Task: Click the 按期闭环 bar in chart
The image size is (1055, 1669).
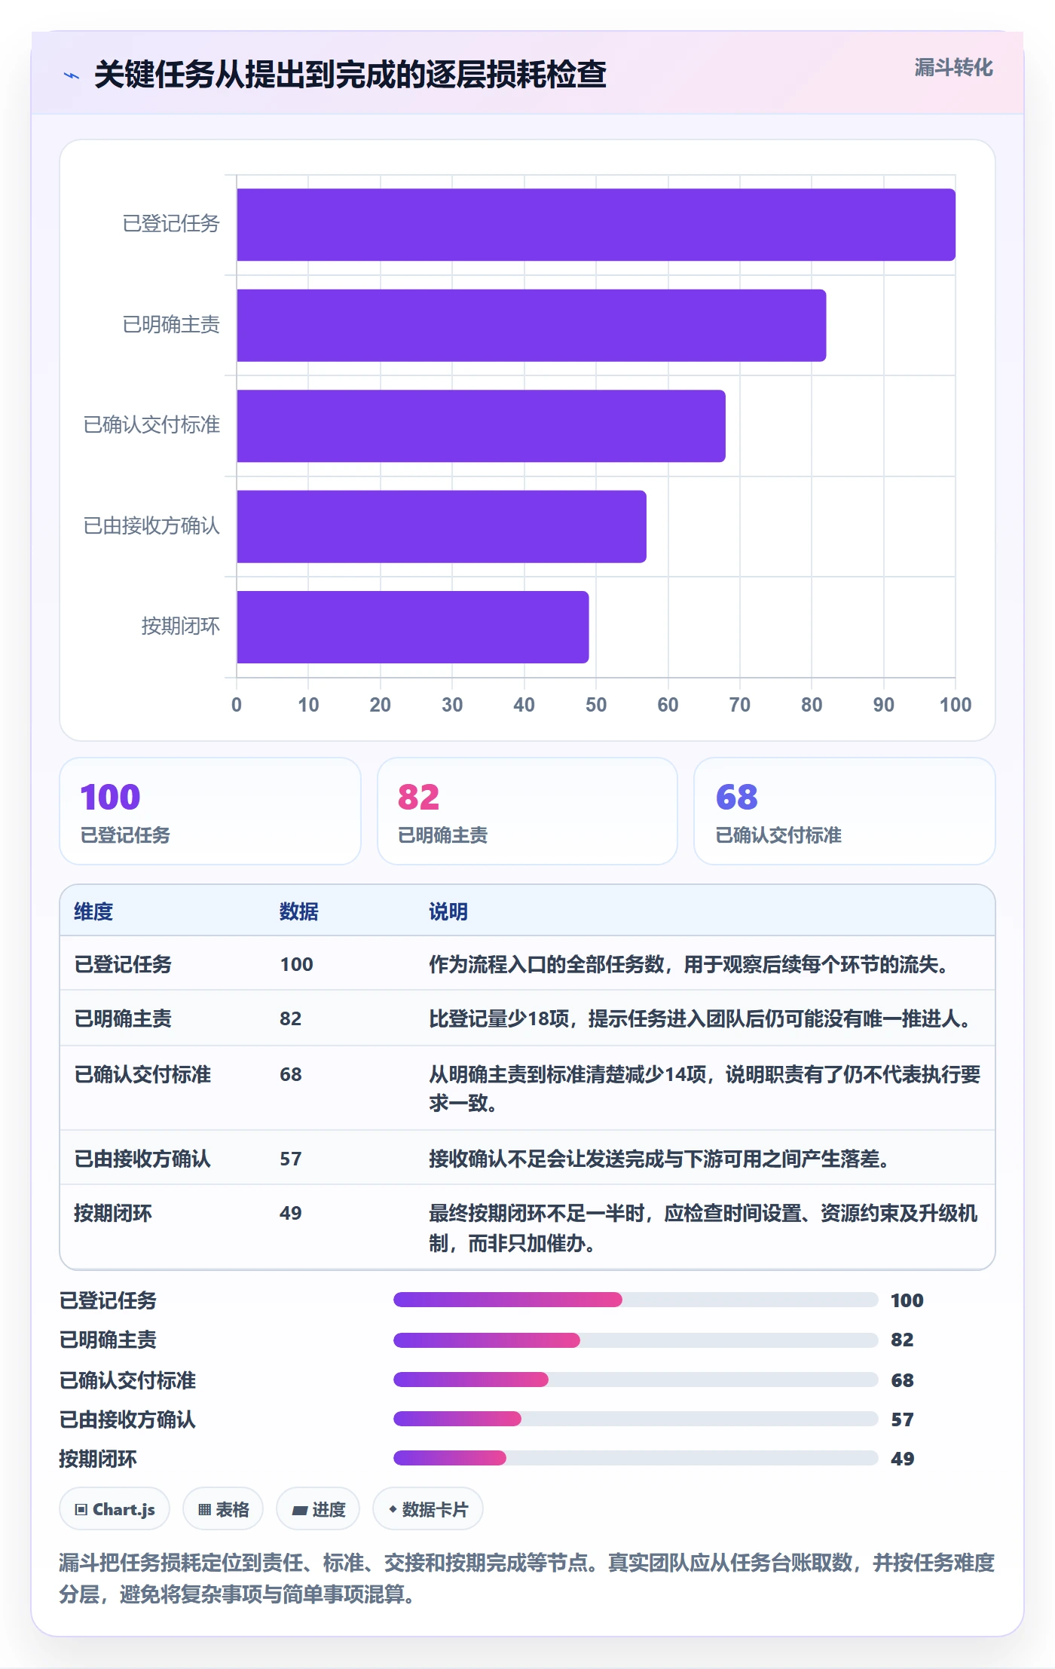Action: (x=413, y=627)
